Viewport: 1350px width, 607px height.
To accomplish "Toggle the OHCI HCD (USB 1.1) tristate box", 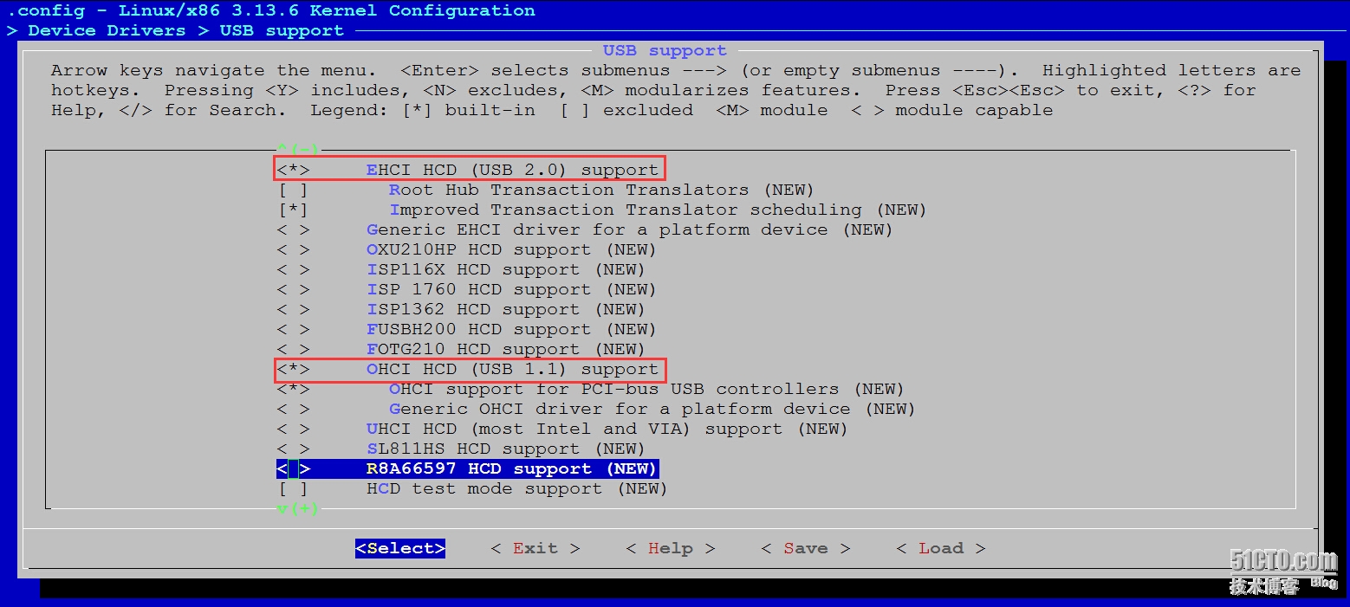I will pos(294,369).
